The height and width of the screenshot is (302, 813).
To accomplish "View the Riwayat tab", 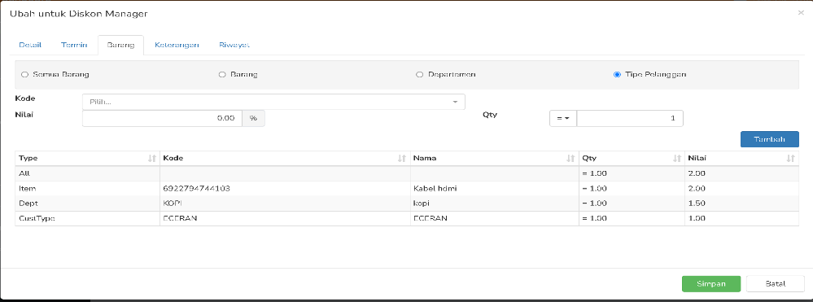I will (x=234, y=45).
